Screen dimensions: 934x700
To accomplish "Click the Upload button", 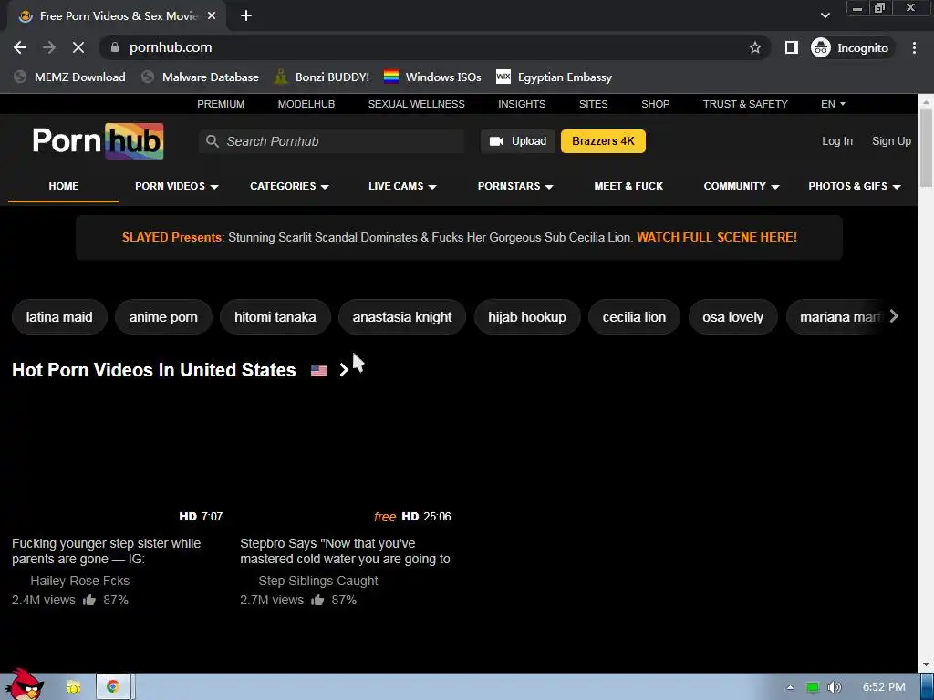I will [518, 141].
